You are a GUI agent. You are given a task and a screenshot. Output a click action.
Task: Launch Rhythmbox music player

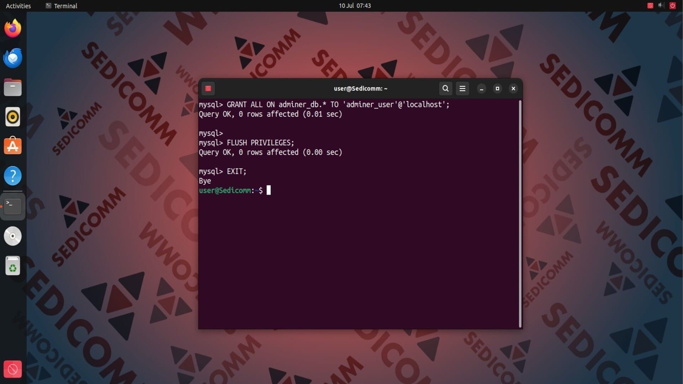click(x=13, y=117)
